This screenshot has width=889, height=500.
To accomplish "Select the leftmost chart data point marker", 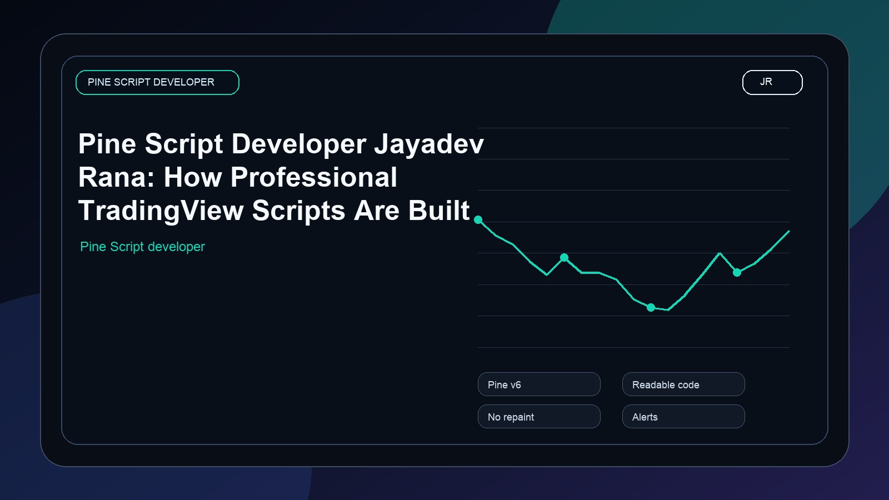I will tap(479, 220).
